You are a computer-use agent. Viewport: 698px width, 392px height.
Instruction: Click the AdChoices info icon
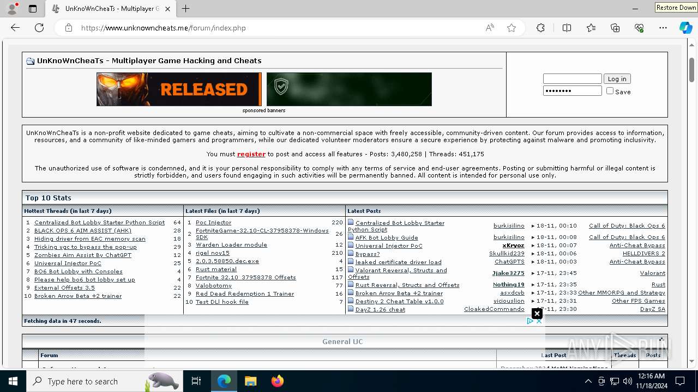(x=529, y=321)
